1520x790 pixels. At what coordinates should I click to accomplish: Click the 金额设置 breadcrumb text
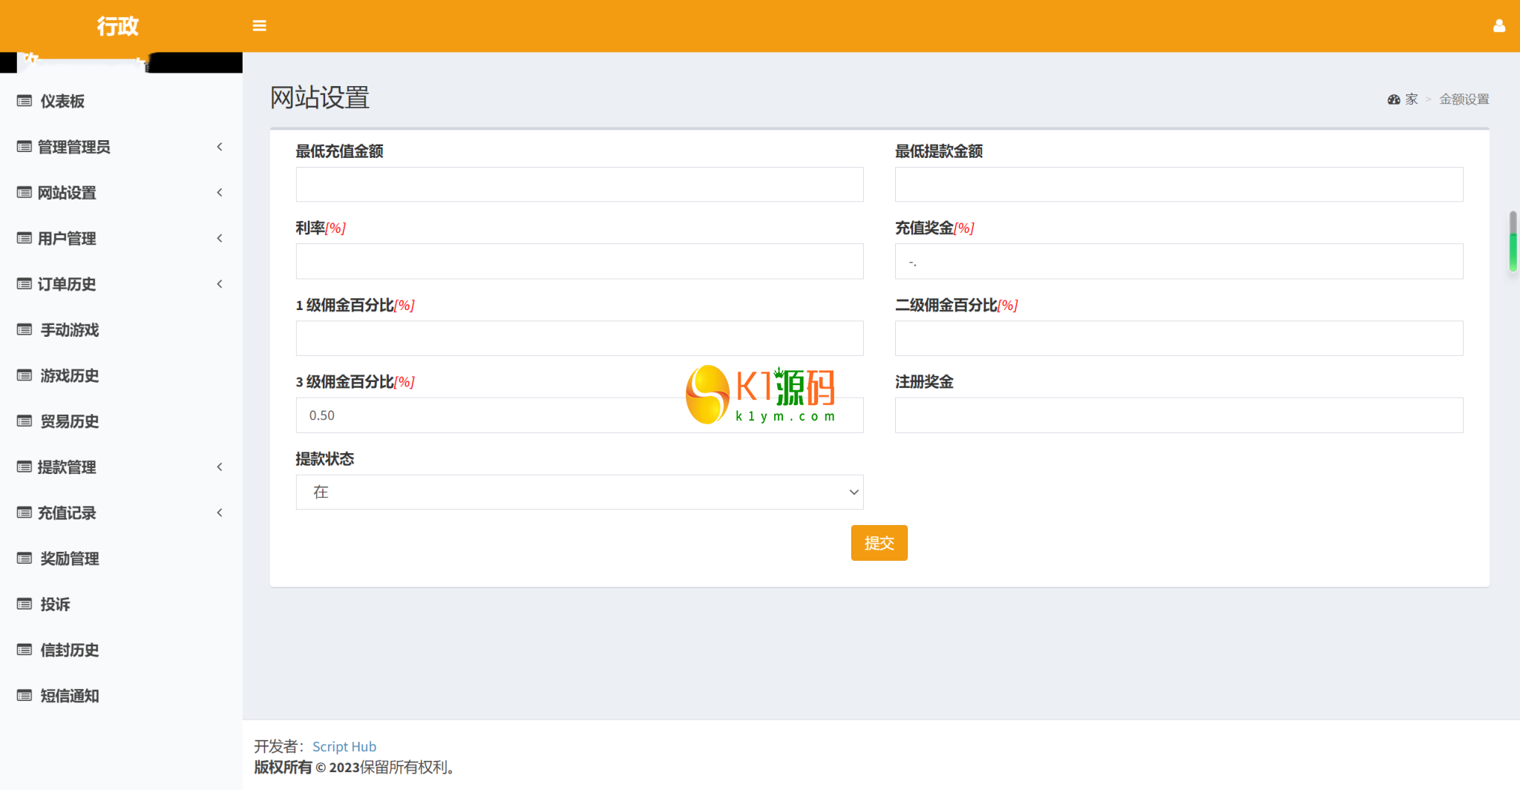[1464, 99]
